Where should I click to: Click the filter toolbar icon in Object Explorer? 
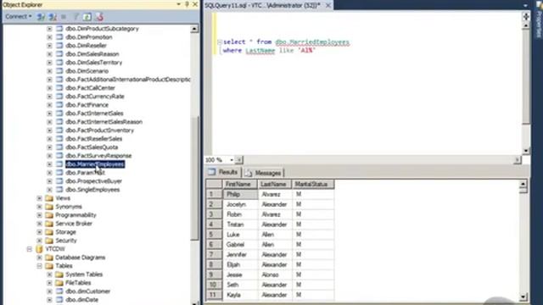[76, 17]
